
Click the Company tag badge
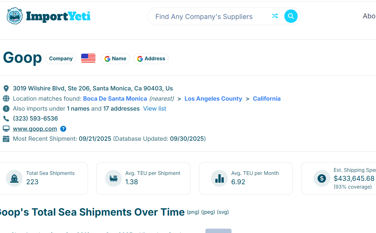[x=61, y=59]
